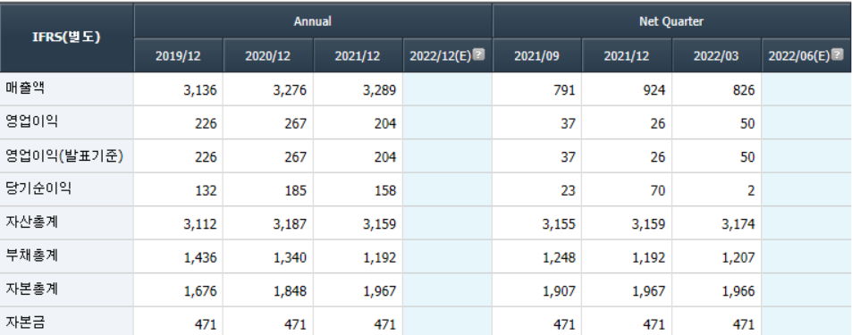Viewport: 852px width, 335px height.
Task: Select the 영업이익(발표기준) row label
Action: click(x=64, y=155)
